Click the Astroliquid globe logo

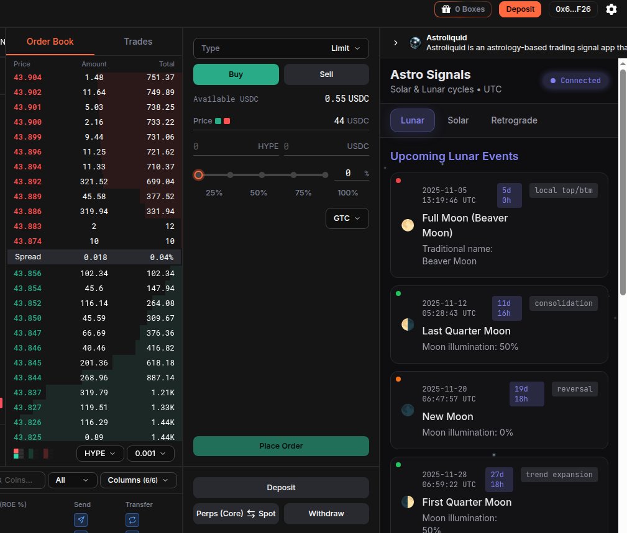[x=415, y=42]
